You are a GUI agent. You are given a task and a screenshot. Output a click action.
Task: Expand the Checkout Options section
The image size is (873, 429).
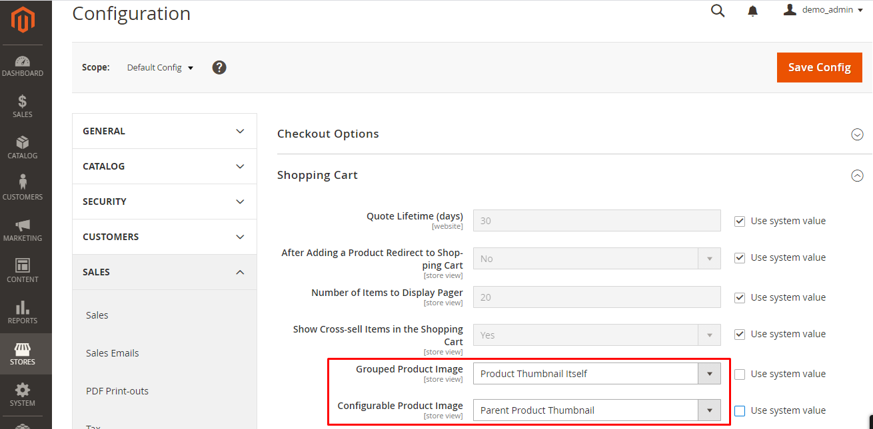coord(857,134)
